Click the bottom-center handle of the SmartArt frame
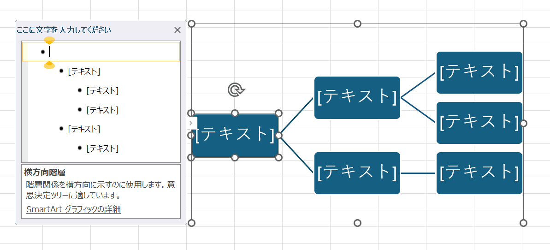 (357, 223)
